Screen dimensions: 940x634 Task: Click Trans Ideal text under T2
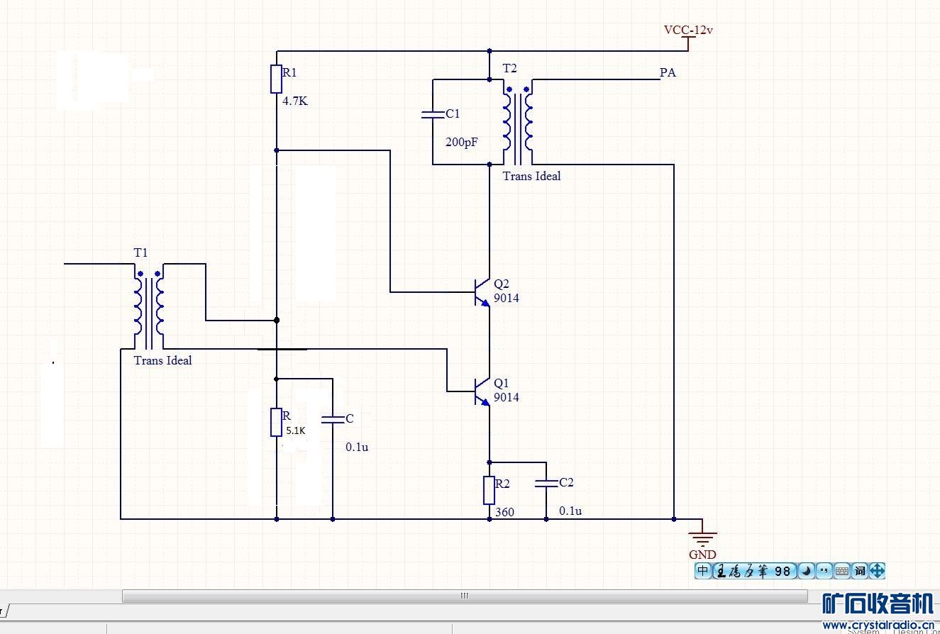point(531,176)
